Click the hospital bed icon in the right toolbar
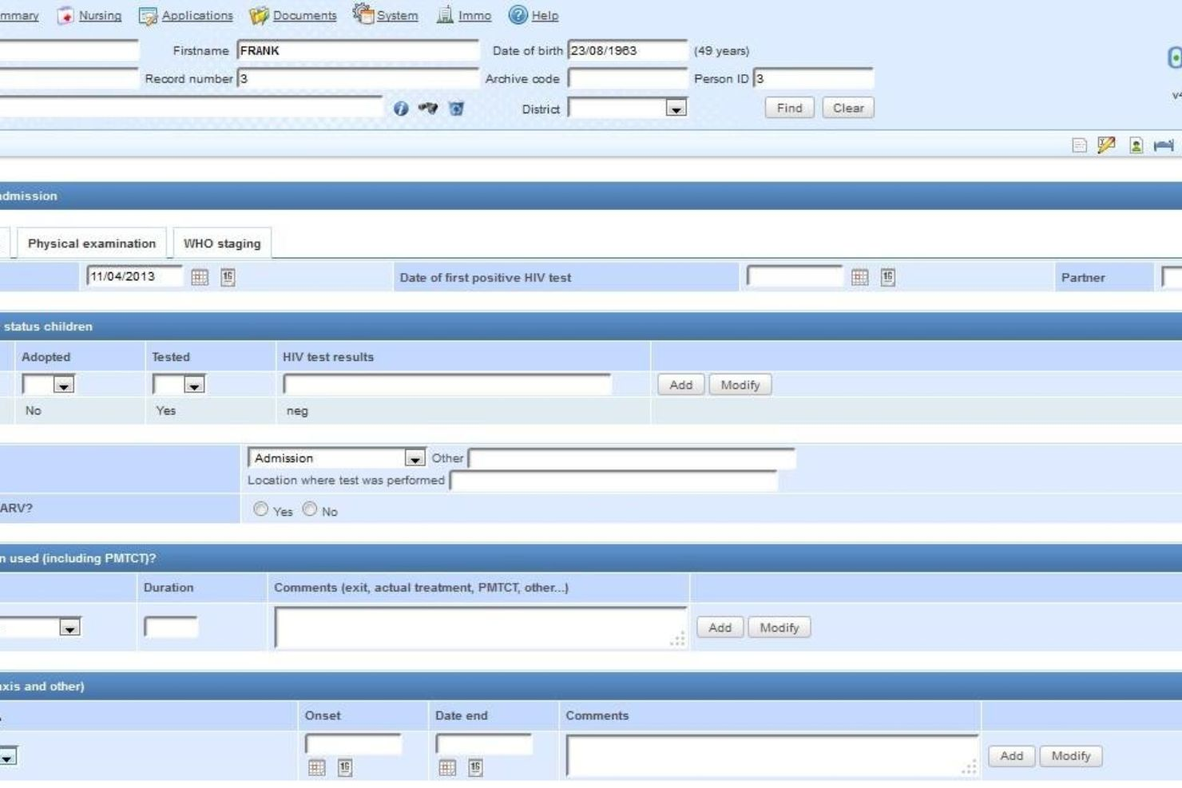Viewport: 1182px width, 788px height. point(1164,145)
